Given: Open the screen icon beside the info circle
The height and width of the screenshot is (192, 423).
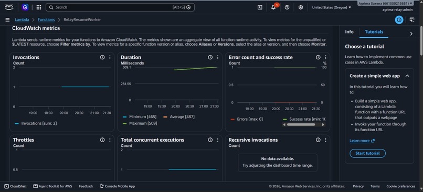Looking at the screenshot, I should tap(411, 20).
